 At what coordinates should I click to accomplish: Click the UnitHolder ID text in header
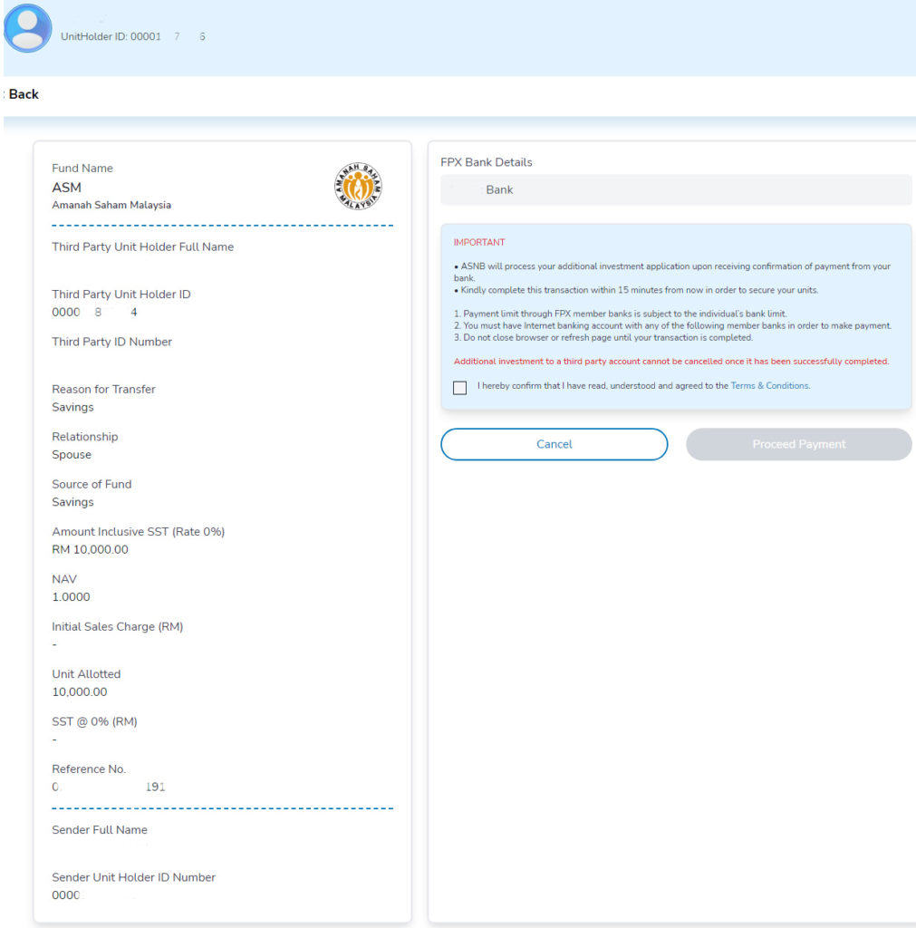click(x=133, y=36)
